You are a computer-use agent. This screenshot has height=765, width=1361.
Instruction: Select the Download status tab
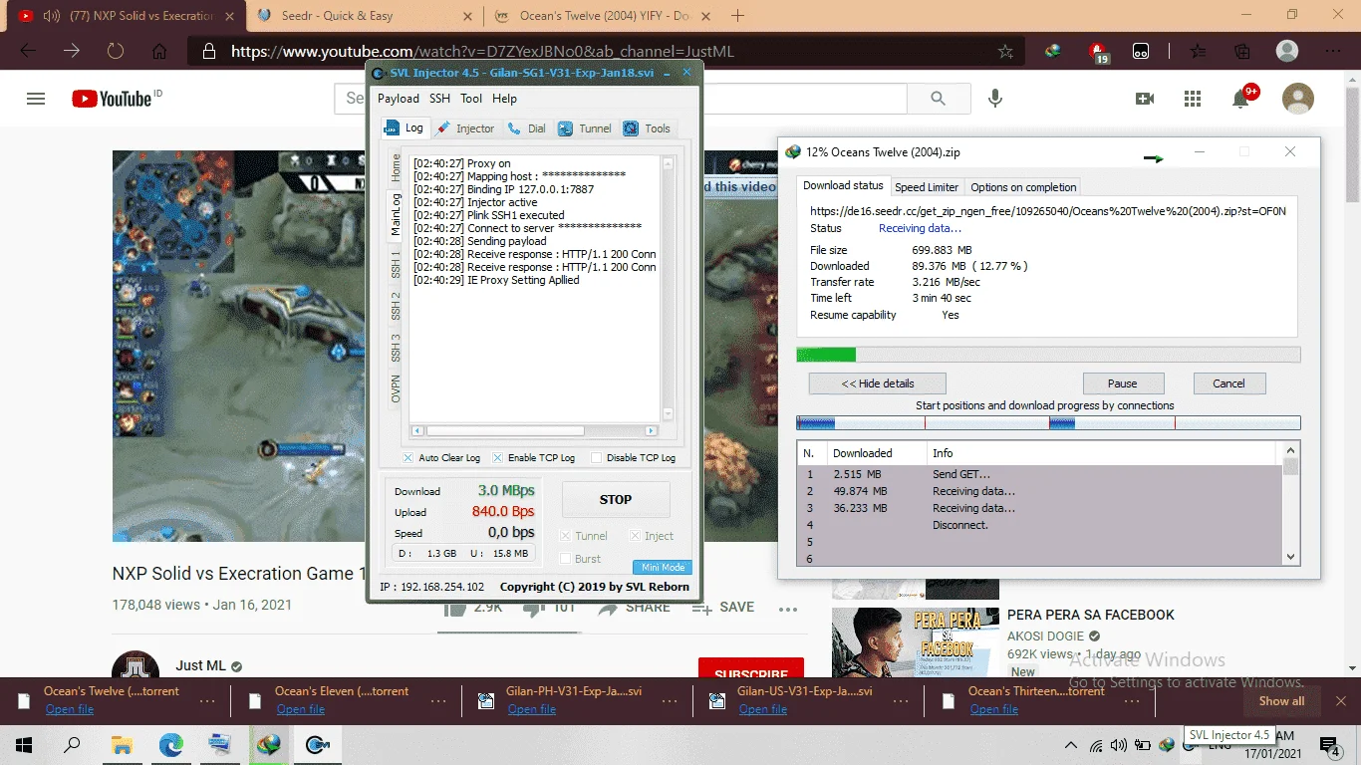point(843,185)
